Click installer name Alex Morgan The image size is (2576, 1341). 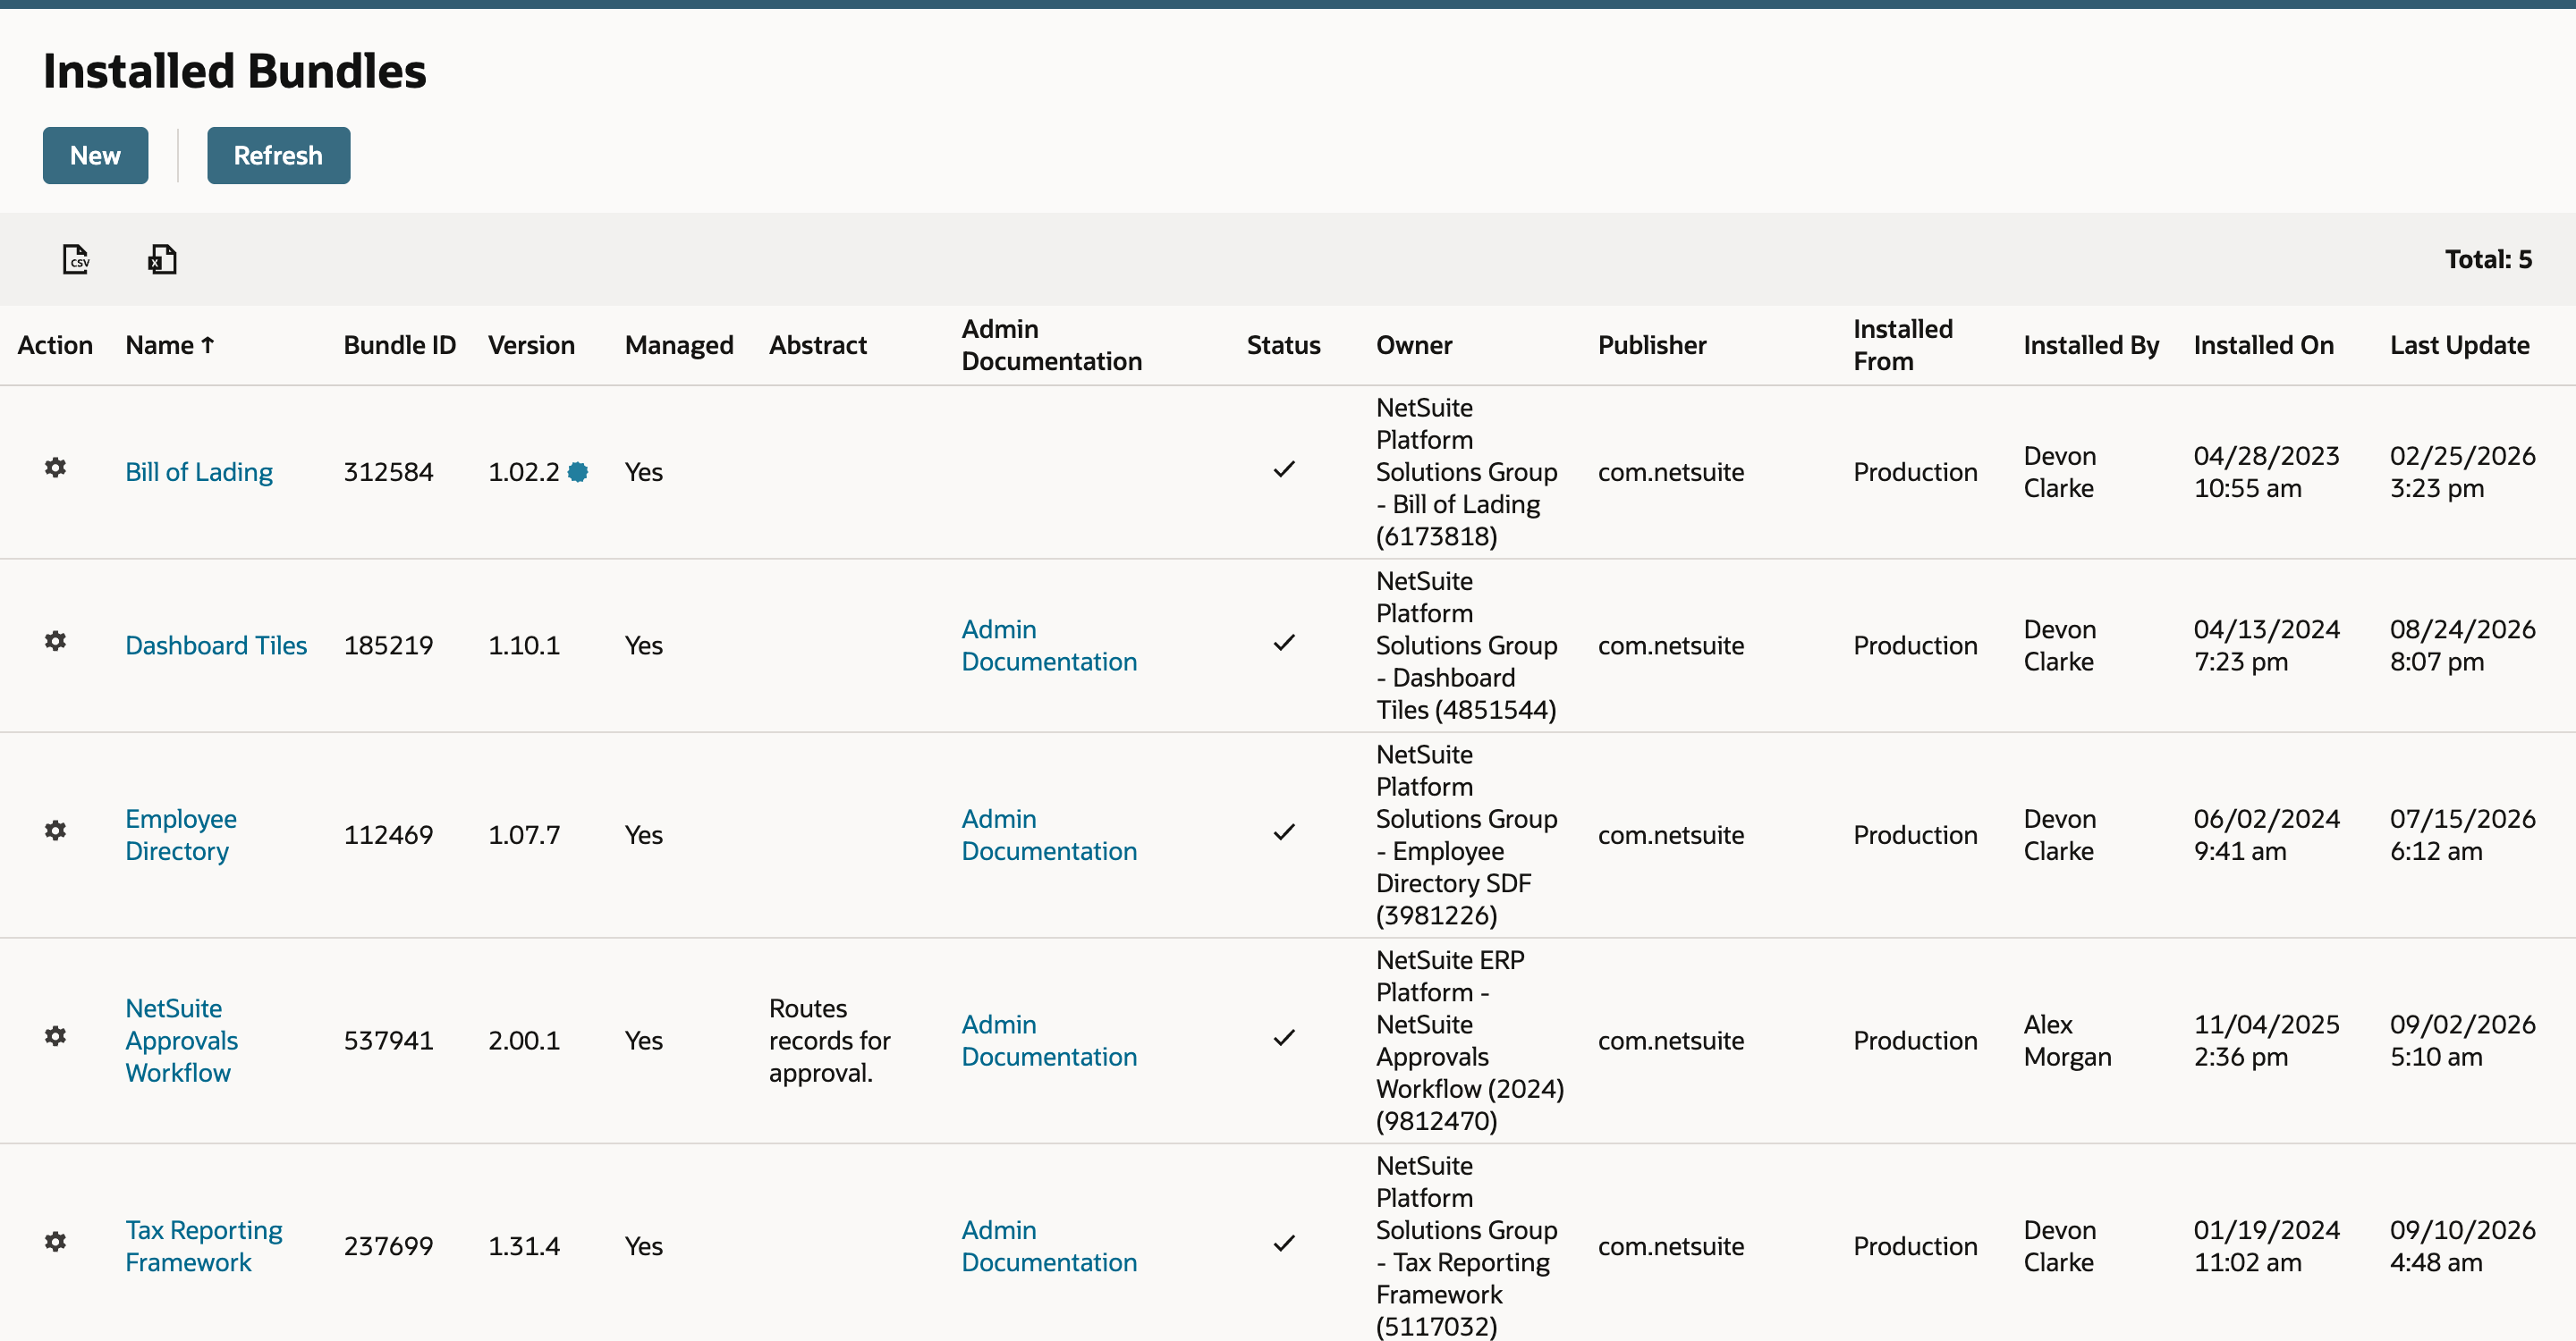(2067, 1041)
